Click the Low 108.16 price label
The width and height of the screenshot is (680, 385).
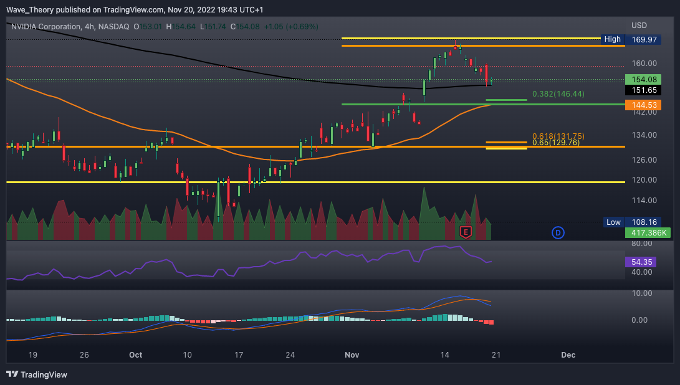(632, 222)
